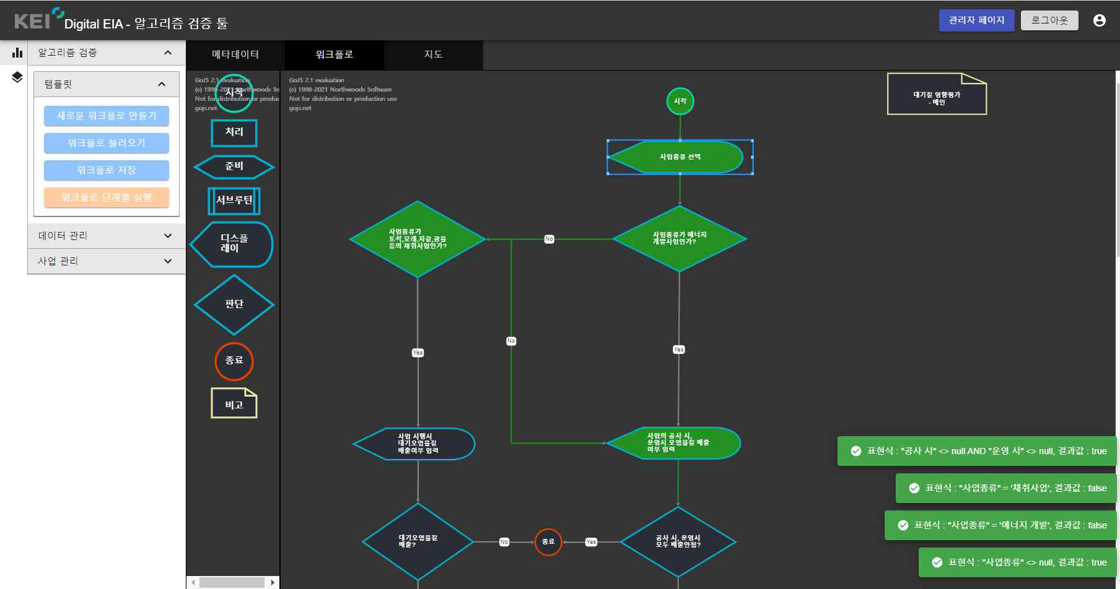
Task: Expand the 사업 관리 section
Action: [x=107, y=261]
